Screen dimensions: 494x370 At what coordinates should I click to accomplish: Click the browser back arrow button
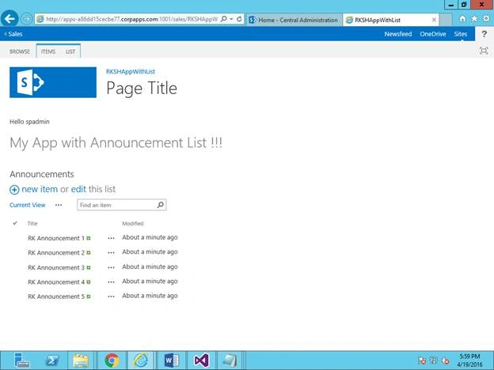[9, 19]
